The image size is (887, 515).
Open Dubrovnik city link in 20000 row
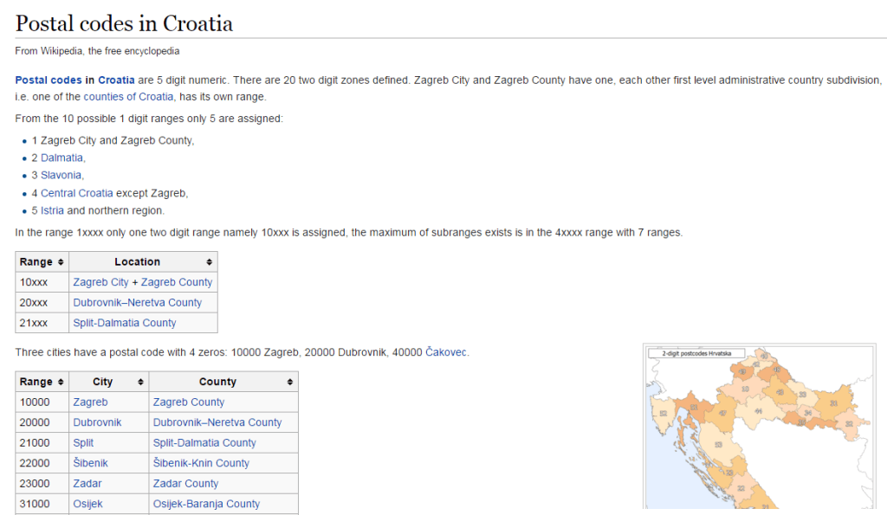coord(97,422)
